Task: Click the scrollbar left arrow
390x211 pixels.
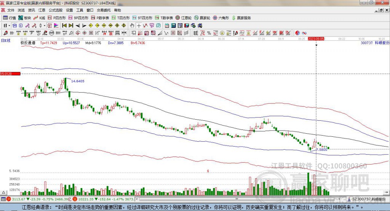Action: (137, 199)
